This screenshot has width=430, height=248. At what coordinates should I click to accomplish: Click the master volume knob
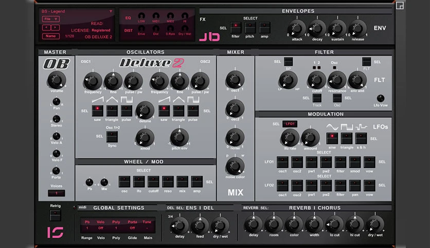click(x=57, y=80)
